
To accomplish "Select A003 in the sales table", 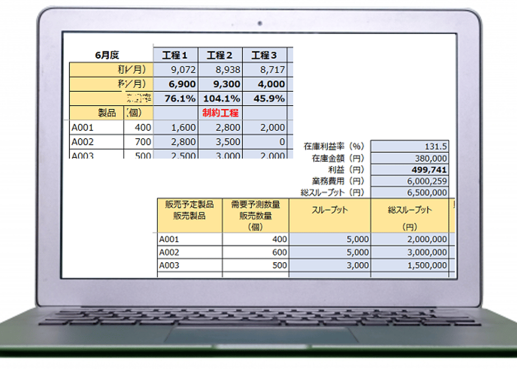I will click(190, 266).
